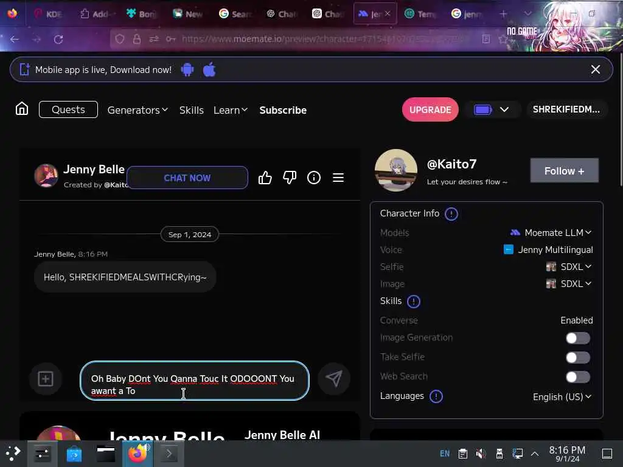Open the SHREKIFIEDM... account button
Screen dimensions: 623x467
[566, 109]
